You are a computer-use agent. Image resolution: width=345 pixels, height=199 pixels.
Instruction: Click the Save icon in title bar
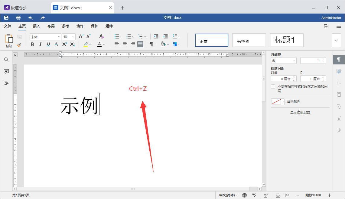point(6,18)
